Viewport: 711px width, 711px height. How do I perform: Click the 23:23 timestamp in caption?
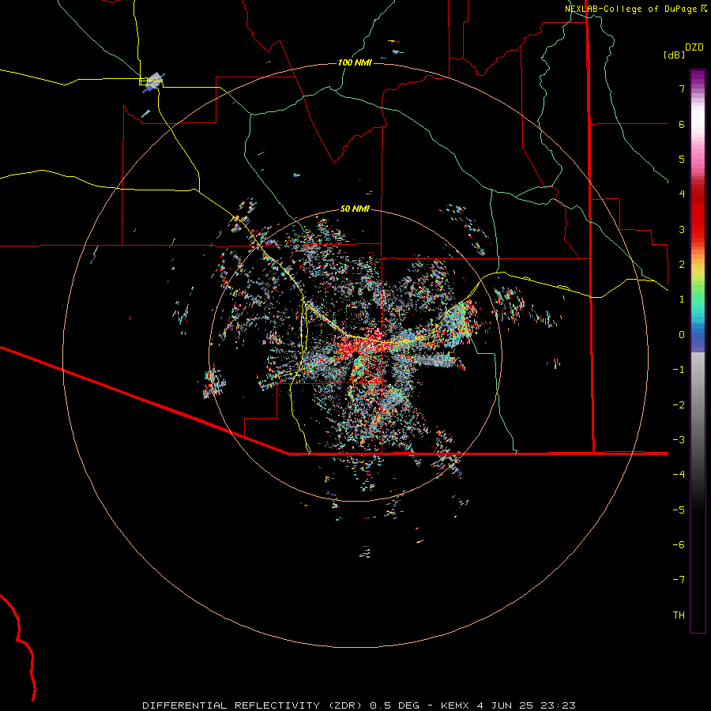coord(558,705)
